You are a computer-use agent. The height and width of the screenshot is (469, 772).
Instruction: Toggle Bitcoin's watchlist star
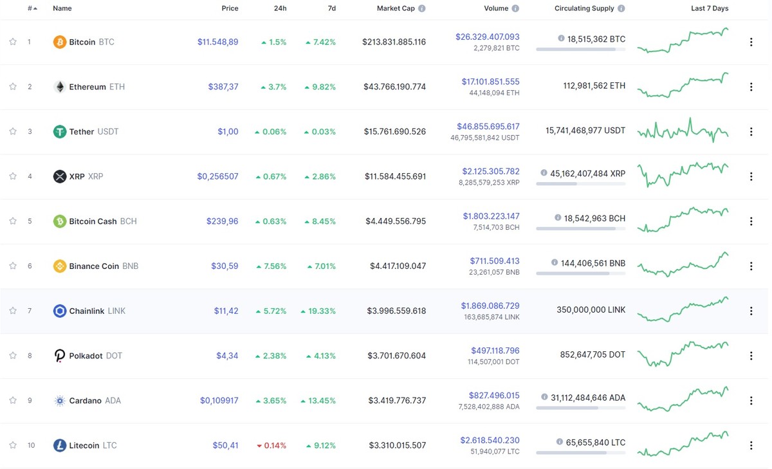[x=12, y=42]
